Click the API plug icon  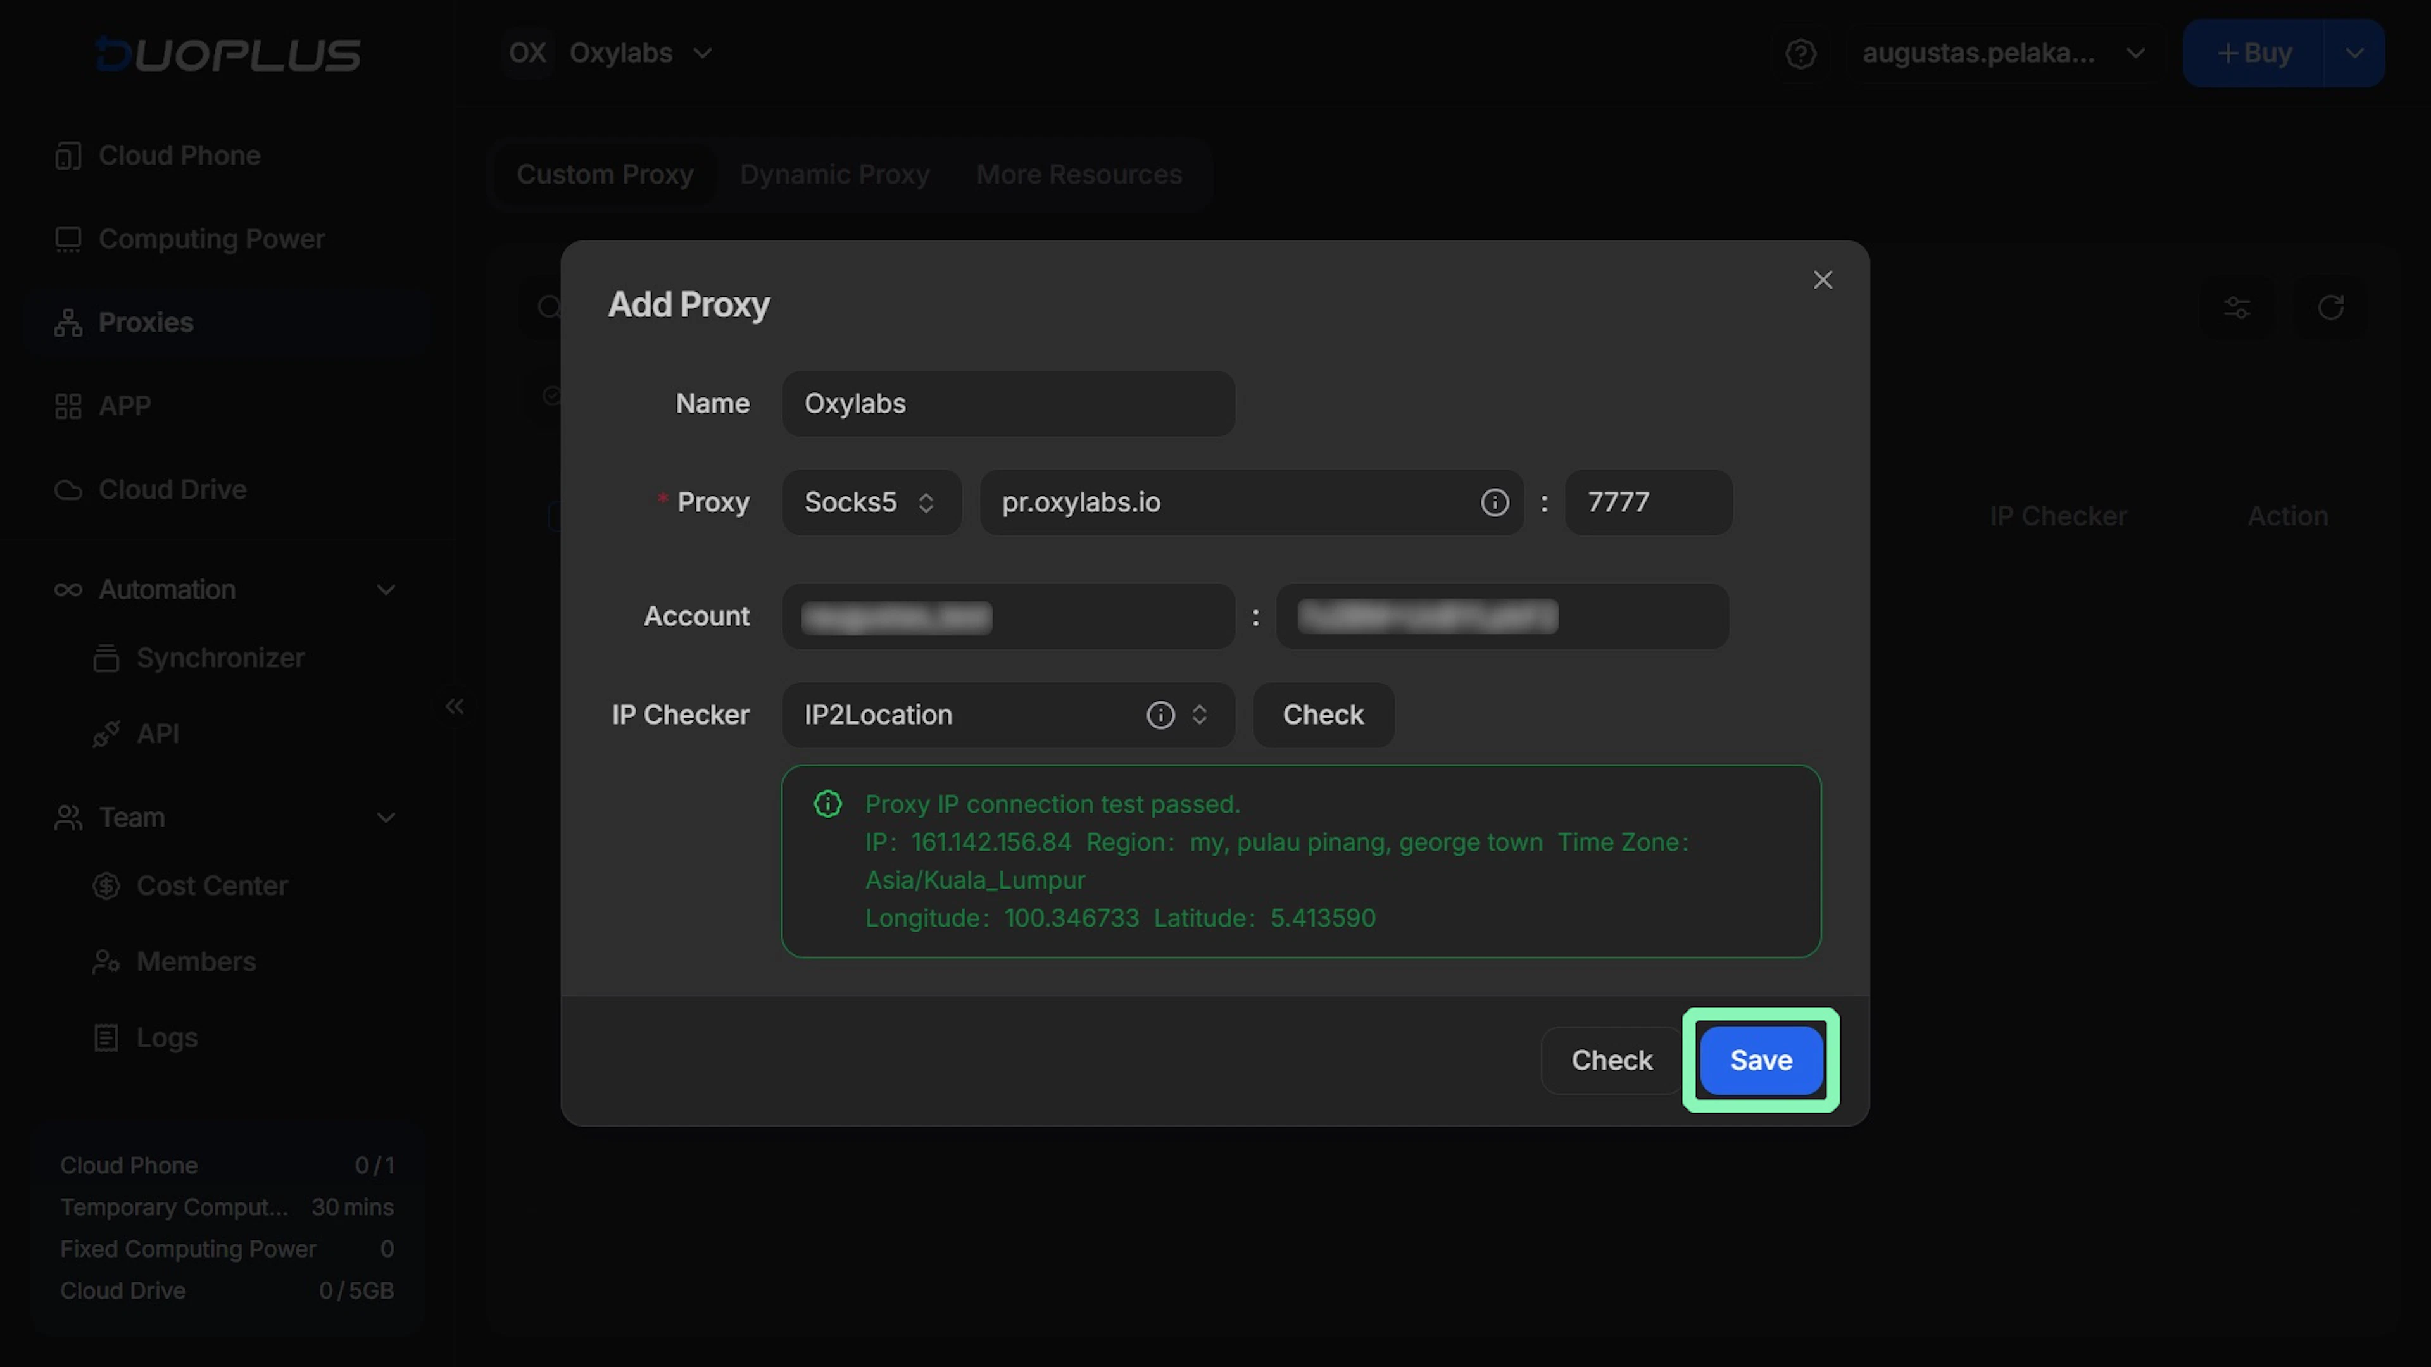106,734
